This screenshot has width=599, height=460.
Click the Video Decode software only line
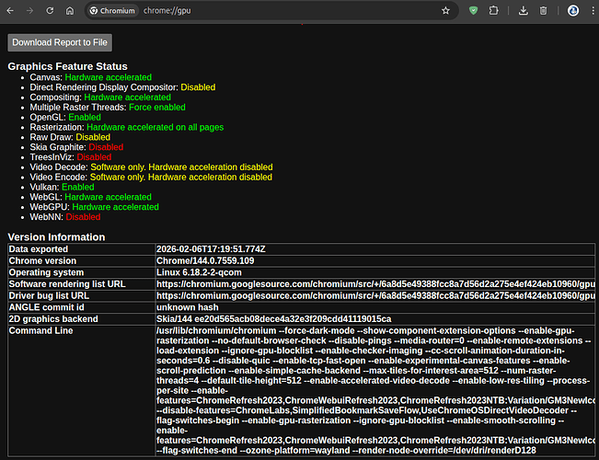pos(151,167)
